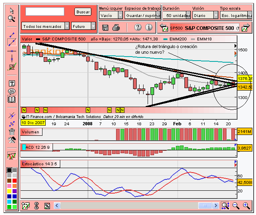Image resolution: width=256 pixels, height=215 pixels.
Task: Click the horizontal scrollbar thumb
Action: [205, 205]
